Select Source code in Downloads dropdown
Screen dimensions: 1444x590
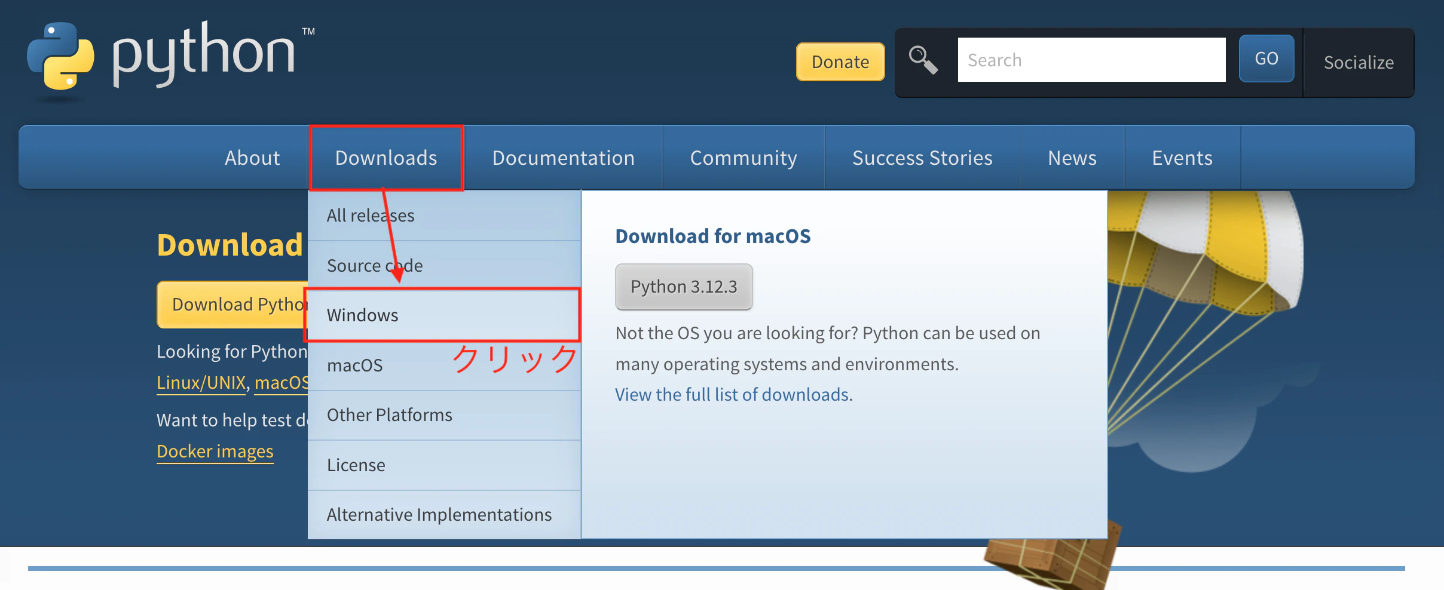(444, 266)
